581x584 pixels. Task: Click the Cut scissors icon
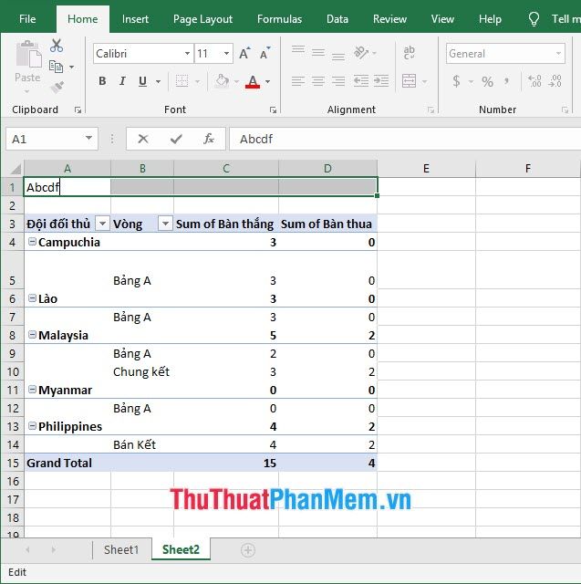click(57, 46)
